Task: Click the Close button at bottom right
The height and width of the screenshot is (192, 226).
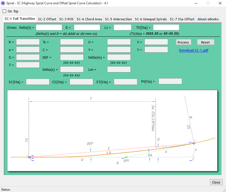Action: click(x=216, y=182)
